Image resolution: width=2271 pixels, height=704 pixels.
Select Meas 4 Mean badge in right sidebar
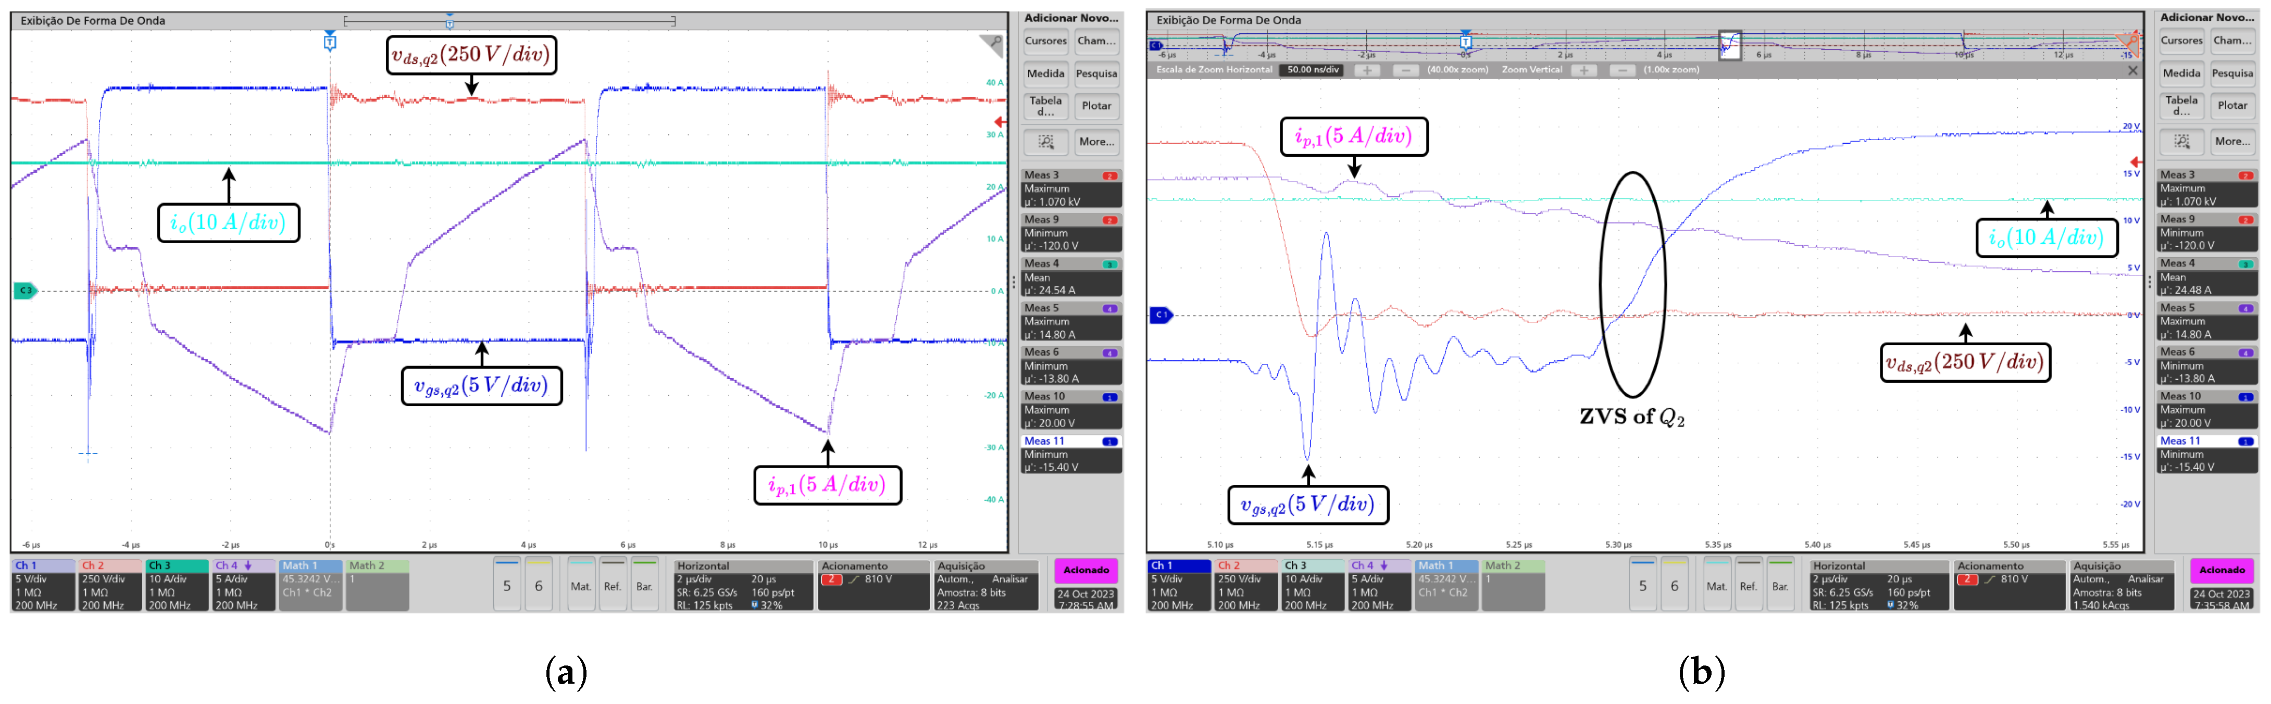pyautogui.click(x=2206, y=276)
